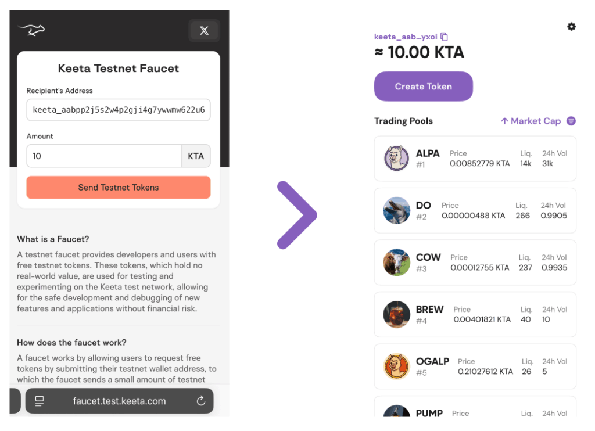The height and width of the screenshot is (431, 595).
Task: Click the X (Twitter) icon button
Action: click(x=204, y=31)
